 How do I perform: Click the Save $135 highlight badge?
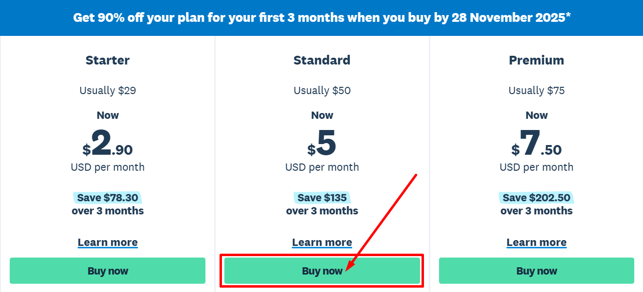322,197
